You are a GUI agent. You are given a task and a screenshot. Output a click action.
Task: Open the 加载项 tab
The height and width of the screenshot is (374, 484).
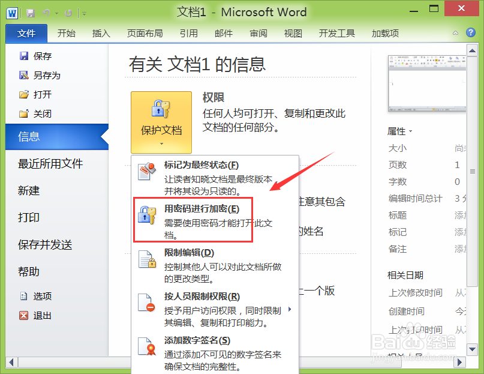(385, 33)
